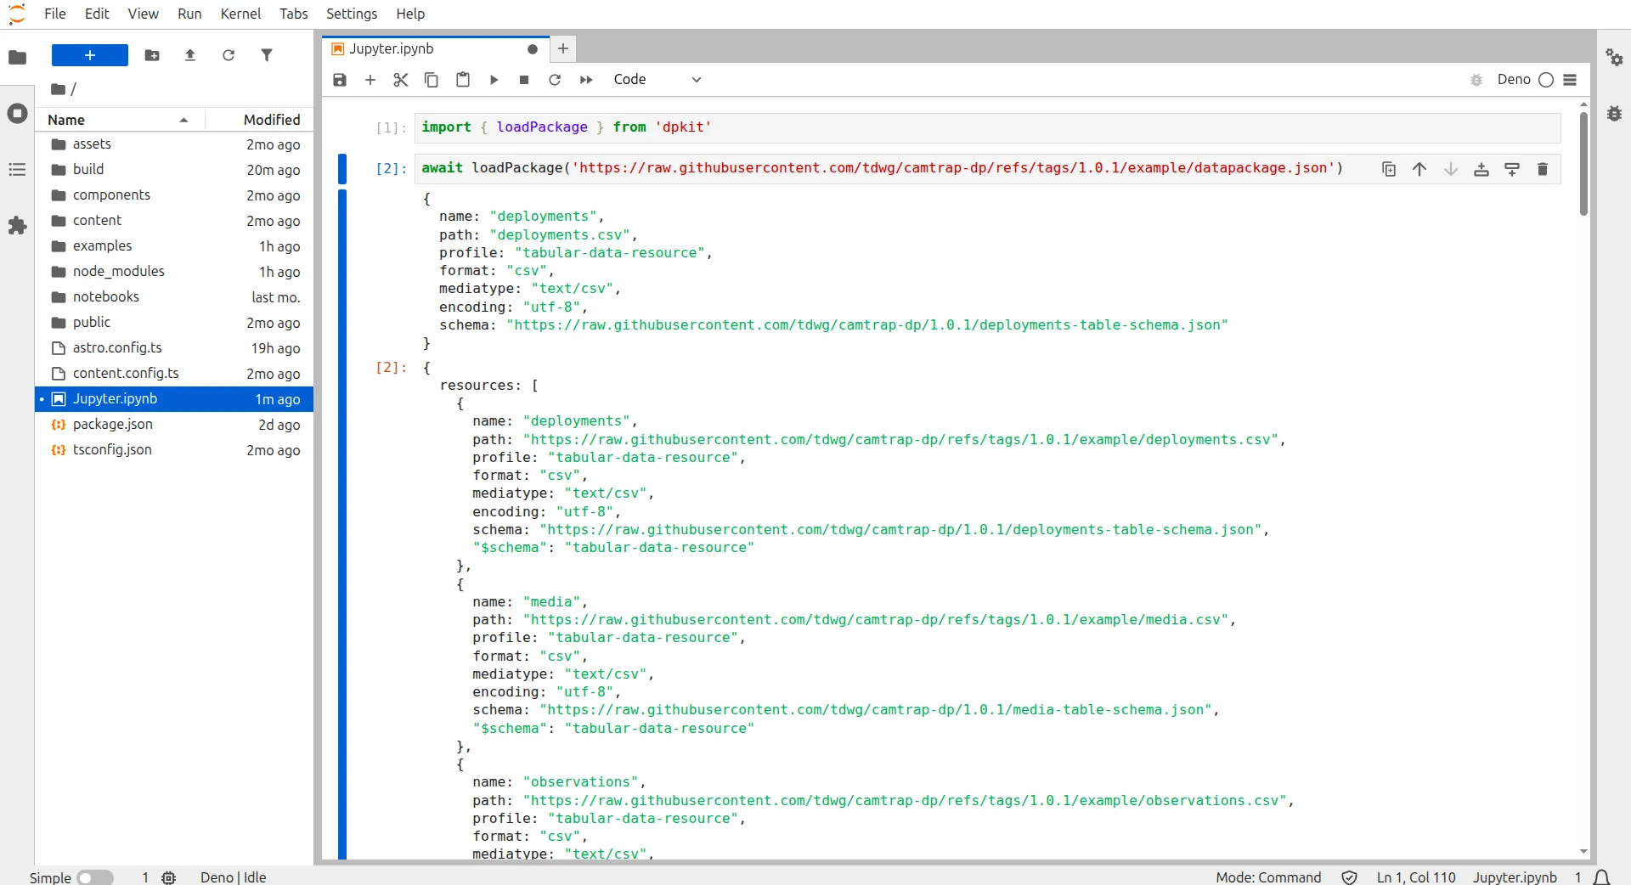Click the kernel status circle beside Deno
The width and height of the screenshot is (1631, 885).
[1546, 79]
